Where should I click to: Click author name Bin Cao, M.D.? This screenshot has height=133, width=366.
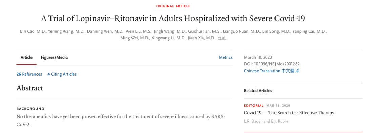click(x=33, y=32)
